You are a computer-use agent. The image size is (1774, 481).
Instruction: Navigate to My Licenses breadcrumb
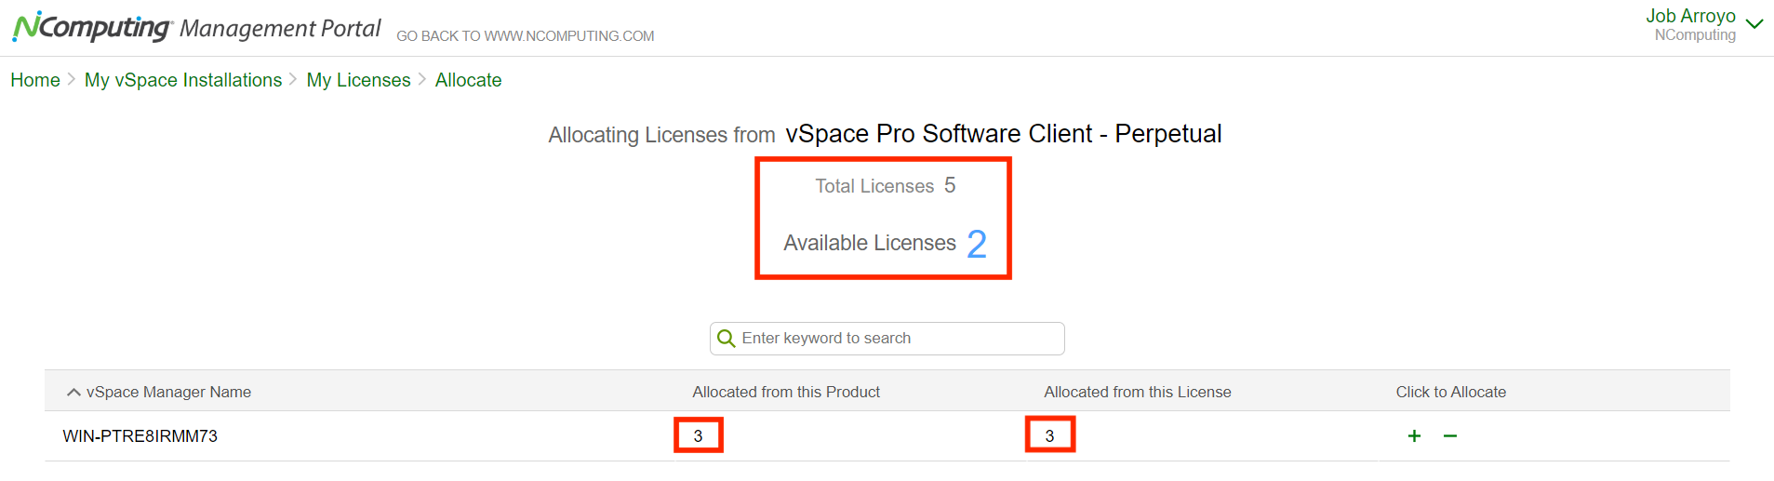[358, 80]
